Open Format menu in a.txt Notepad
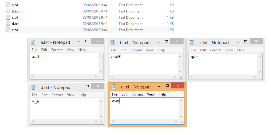The image size is (271, 135). pos(57,50)
